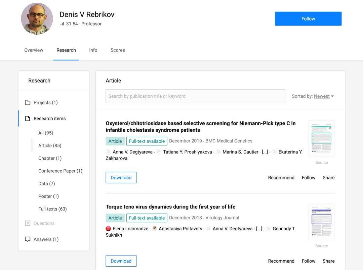Expand hidden authors on Torque teno article
Viewport: 363px width, 270px height.
(259, 229)
